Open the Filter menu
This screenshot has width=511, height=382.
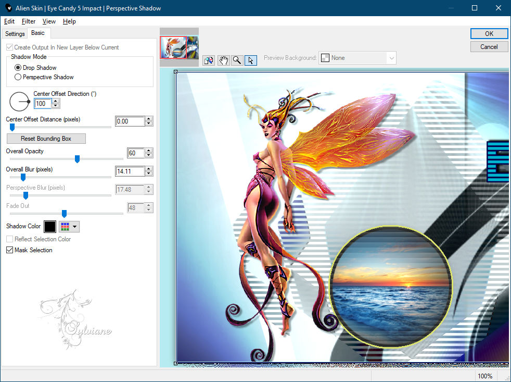(x=28, y=21)
